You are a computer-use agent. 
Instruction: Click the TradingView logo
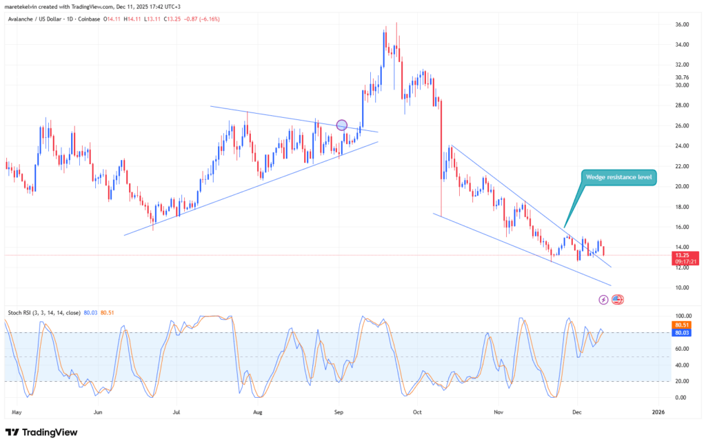click(x=41, y=433)
